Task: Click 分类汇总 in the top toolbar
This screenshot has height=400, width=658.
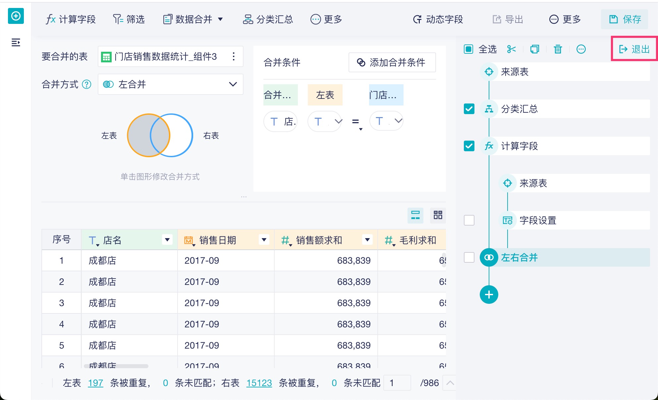Action: tap(268, 19)
